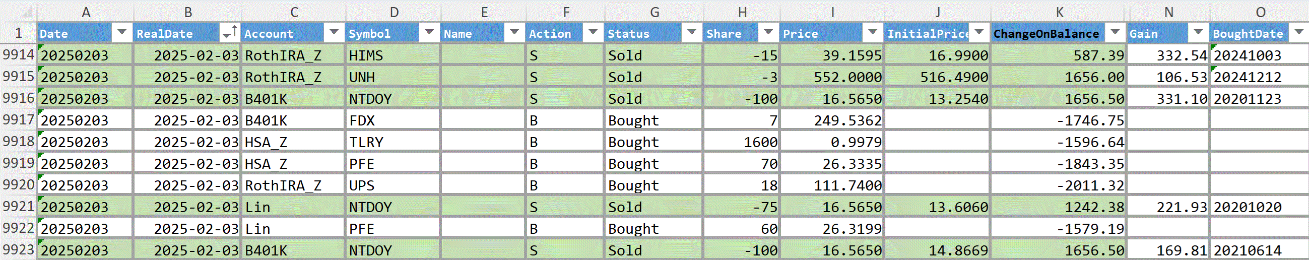The height and width of the screenshot is (260, 1309).
Task: Select row 9917 header
Action: tap(18, 120)
